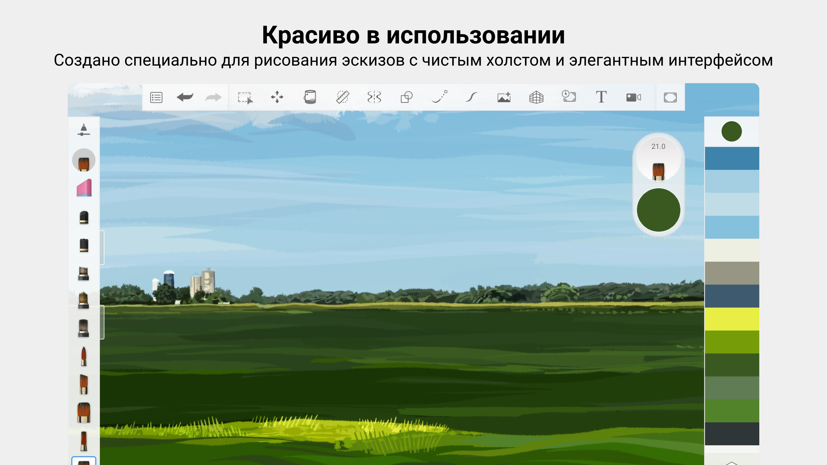Redo with the grey arrow

(213, 97)
